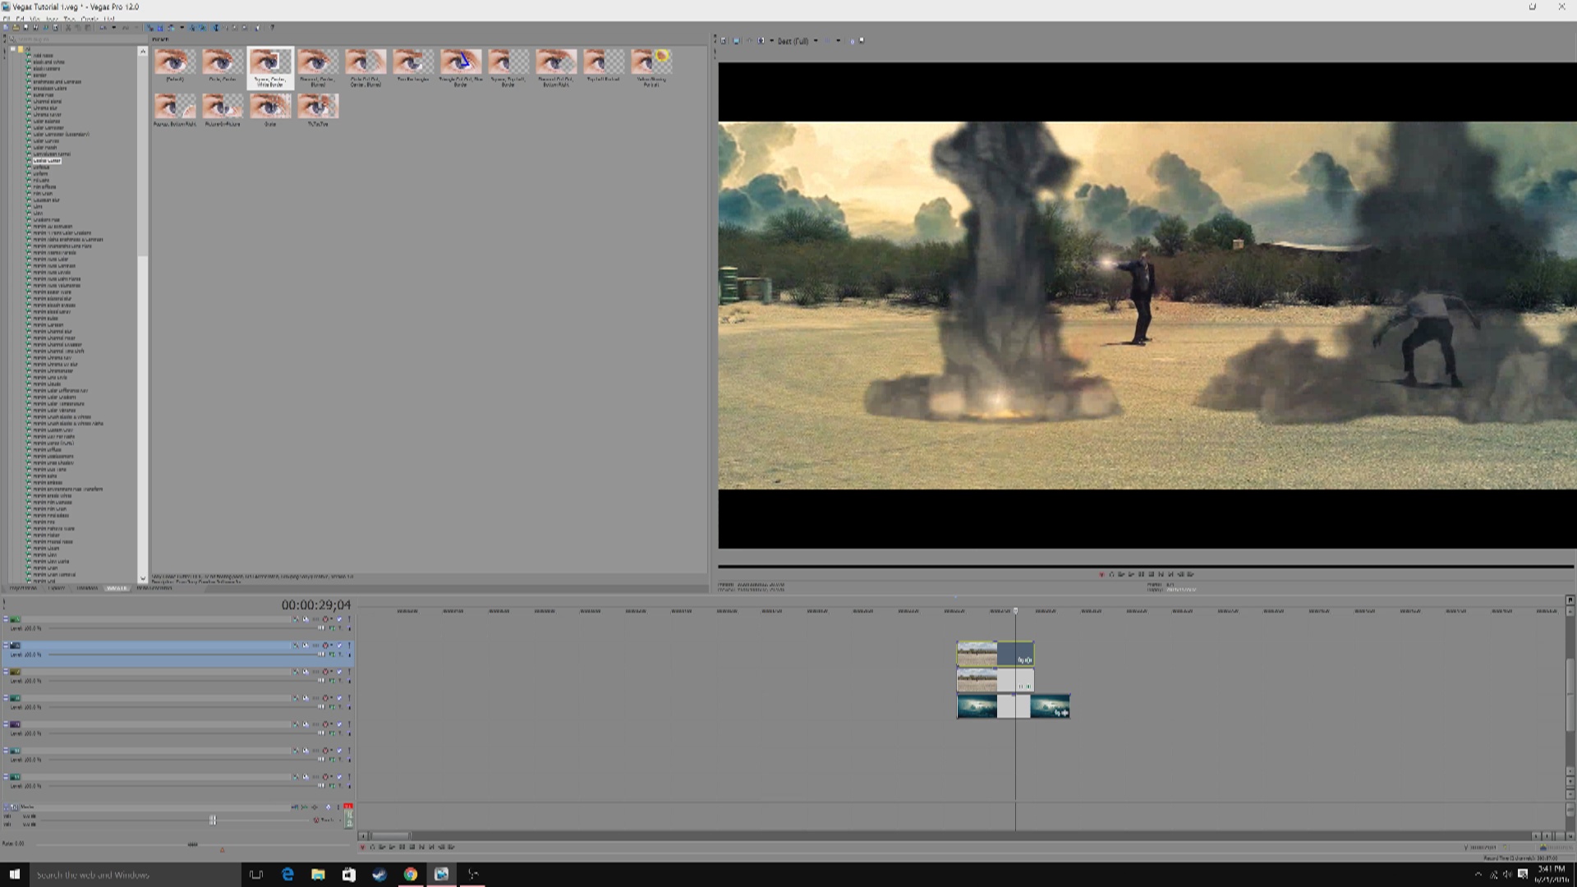Enable Video Preview on External Monitor

737,40
